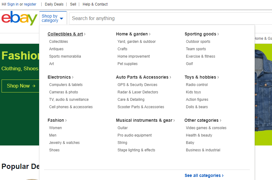Choose Sports memorabilia

pyautogui.click(x=65, y=56)
